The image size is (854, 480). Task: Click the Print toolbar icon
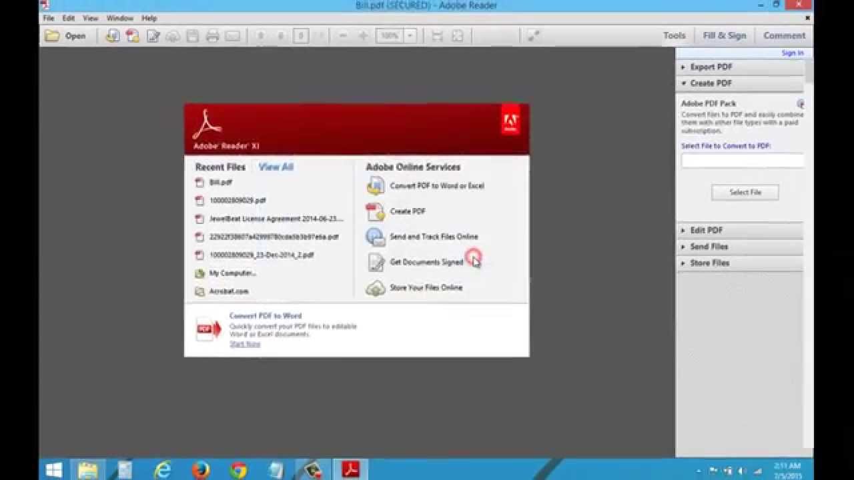coord(213,36)
